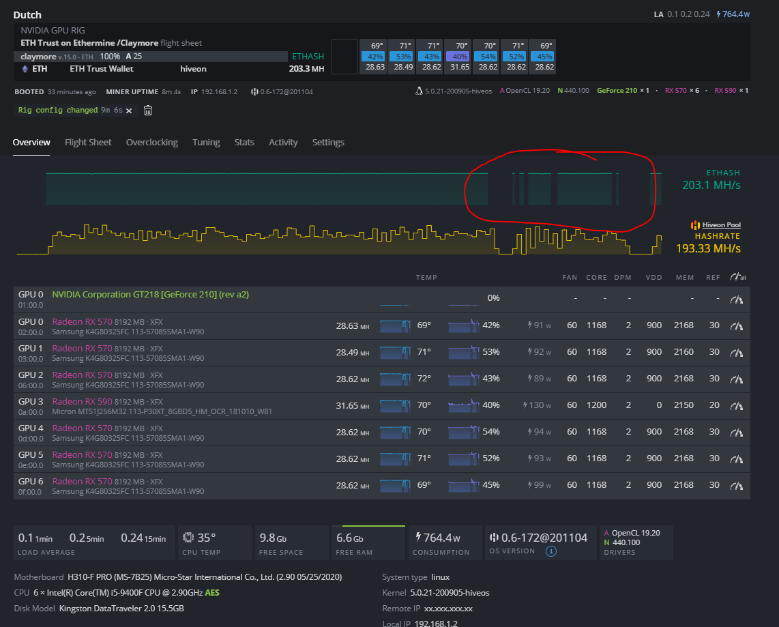Switch to the Flight Sheet tab
The width and height of the screenshot is (779, 627).
point(88,143)
